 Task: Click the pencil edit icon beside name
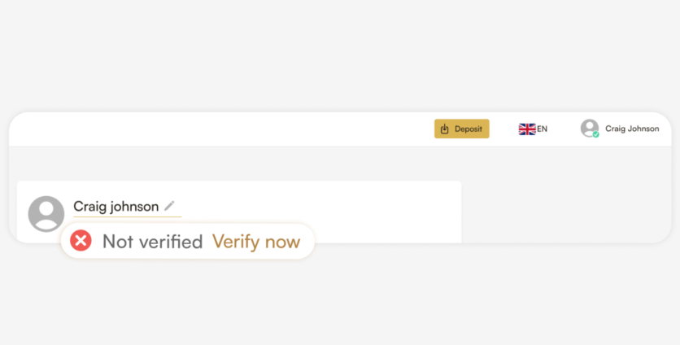169,206
